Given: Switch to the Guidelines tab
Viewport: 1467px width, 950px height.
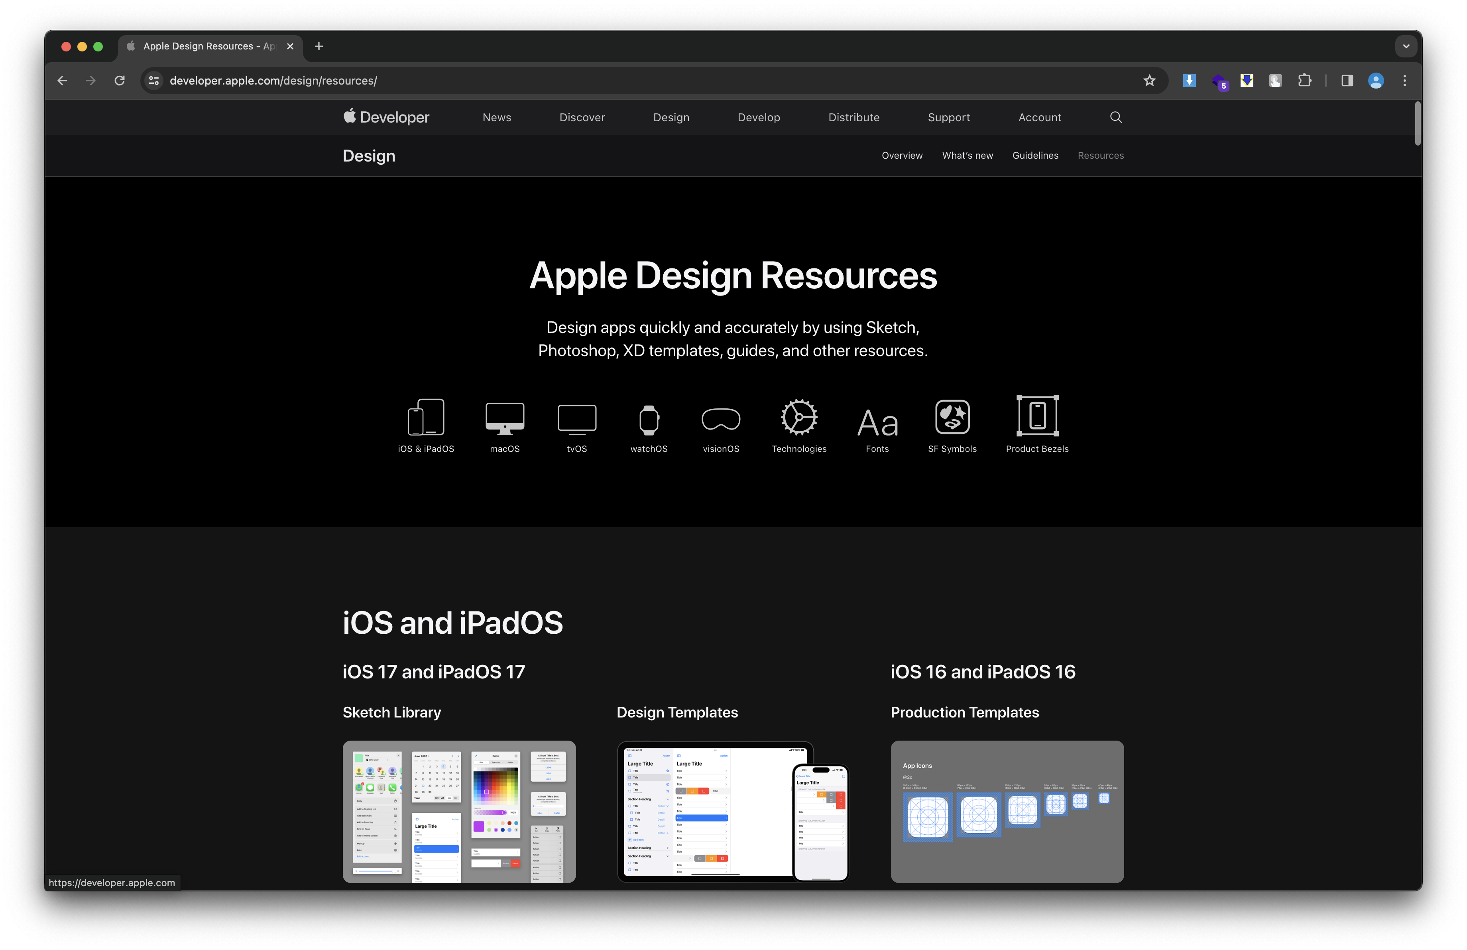Looking at the screenshot, I should 1035,156.
